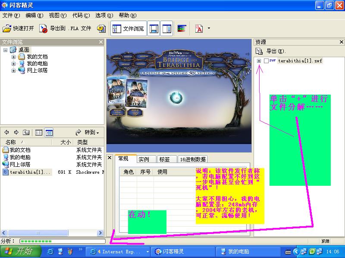Click the Analysis (分析) progress bar

(63, 241)
